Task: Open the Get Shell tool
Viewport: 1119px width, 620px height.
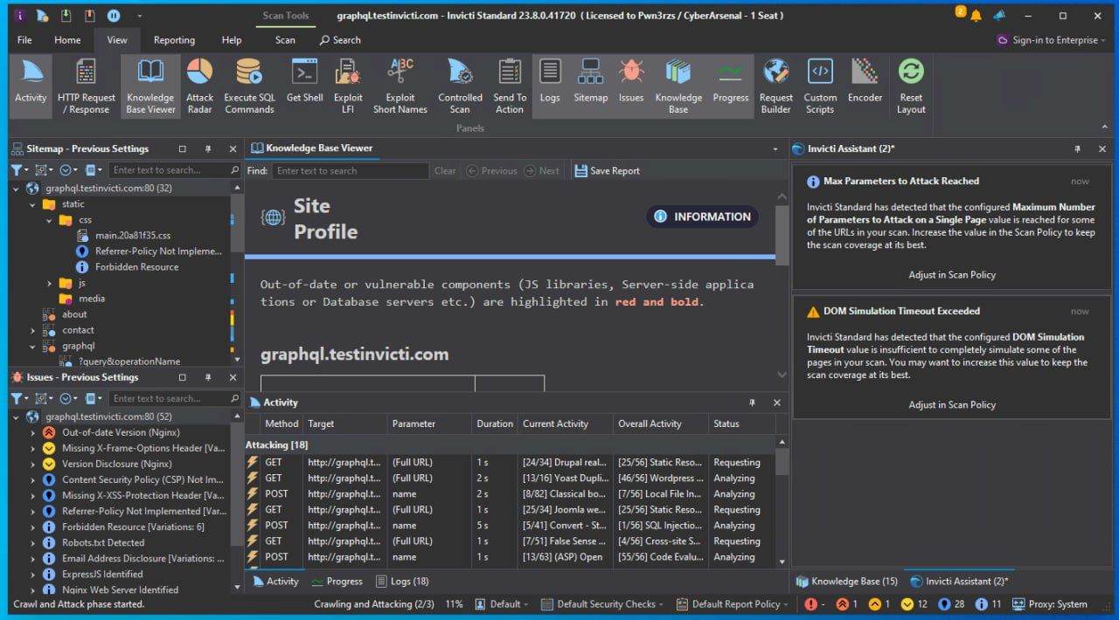Action: point(304,86)
